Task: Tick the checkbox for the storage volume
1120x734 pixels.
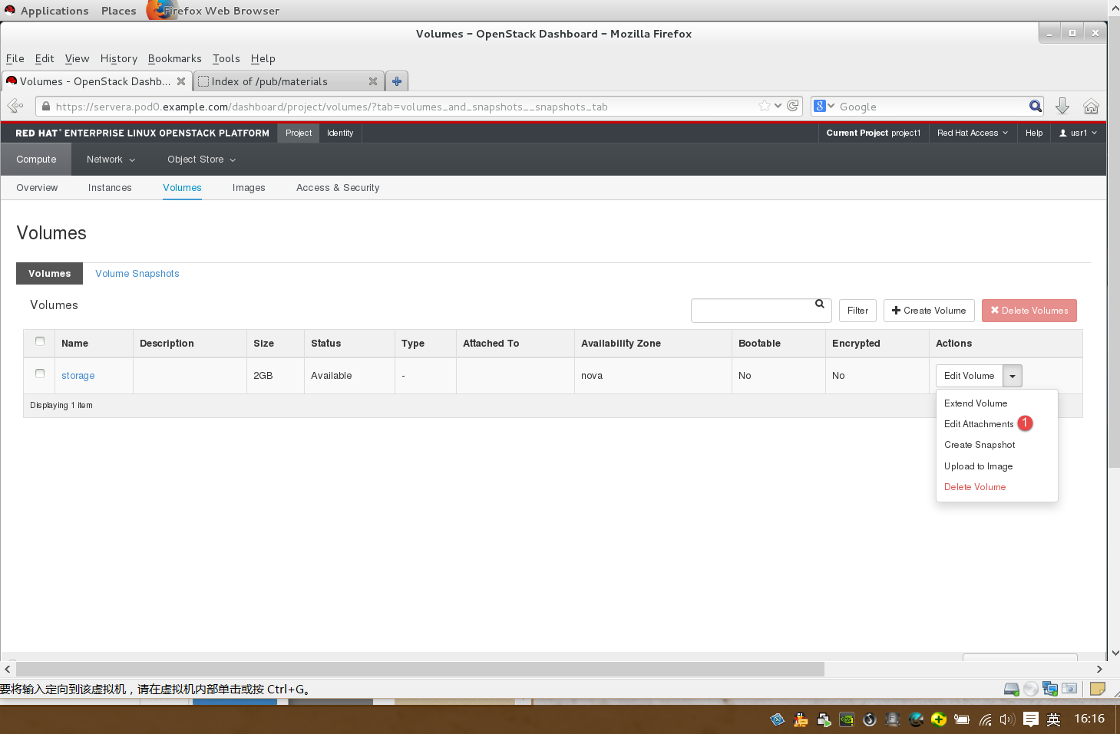Action: [40, 374]
